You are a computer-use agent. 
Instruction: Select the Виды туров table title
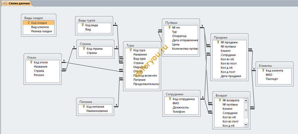coord(87,20)
